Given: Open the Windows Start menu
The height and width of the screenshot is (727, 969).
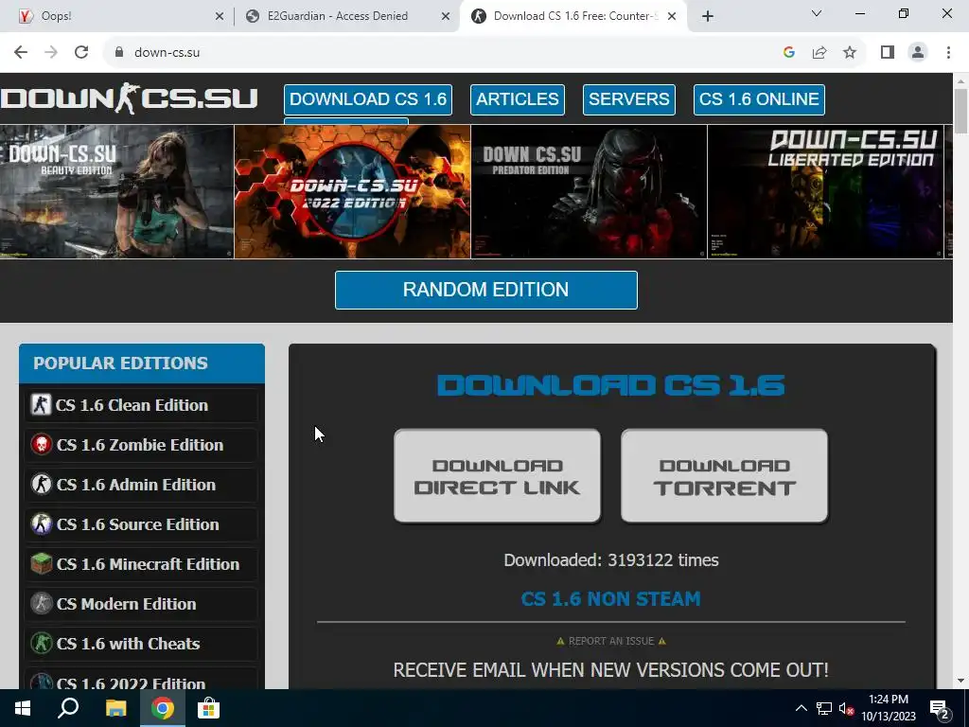Looking at the screenshot, I should (x=23, y=708).
